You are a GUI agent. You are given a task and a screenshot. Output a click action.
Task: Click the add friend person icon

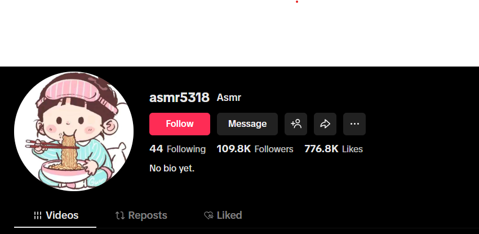pyautogui.click(x=296, y=124)
